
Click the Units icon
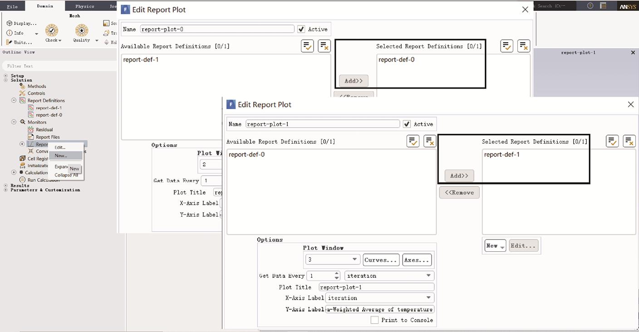pyautogui.click(x=9, y=42)
